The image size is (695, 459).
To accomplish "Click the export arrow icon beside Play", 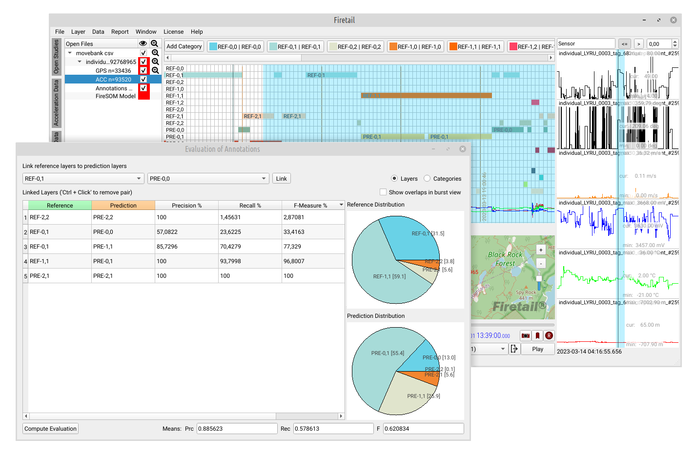I will coord(514,349).
